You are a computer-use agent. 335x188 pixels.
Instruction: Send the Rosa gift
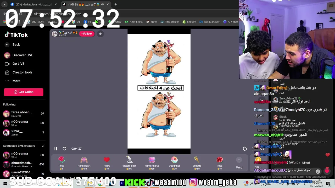[220, 163]
